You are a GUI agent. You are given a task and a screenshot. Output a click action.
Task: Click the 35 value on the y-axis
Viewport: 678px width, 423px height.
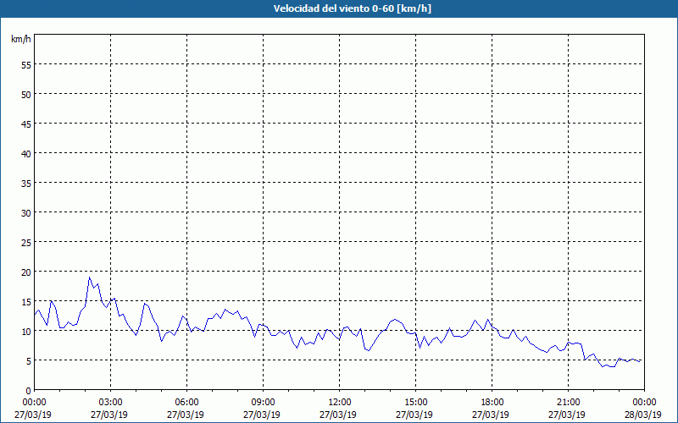[26, 184]
